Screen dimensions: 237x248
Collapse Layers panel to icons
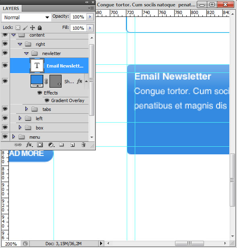tap(87, 2)
